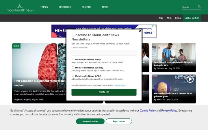Check MobiHealthNews Daily checkbox
Image resolution: width=208 pixels, height=130 pixels.
tap(73, 59)
